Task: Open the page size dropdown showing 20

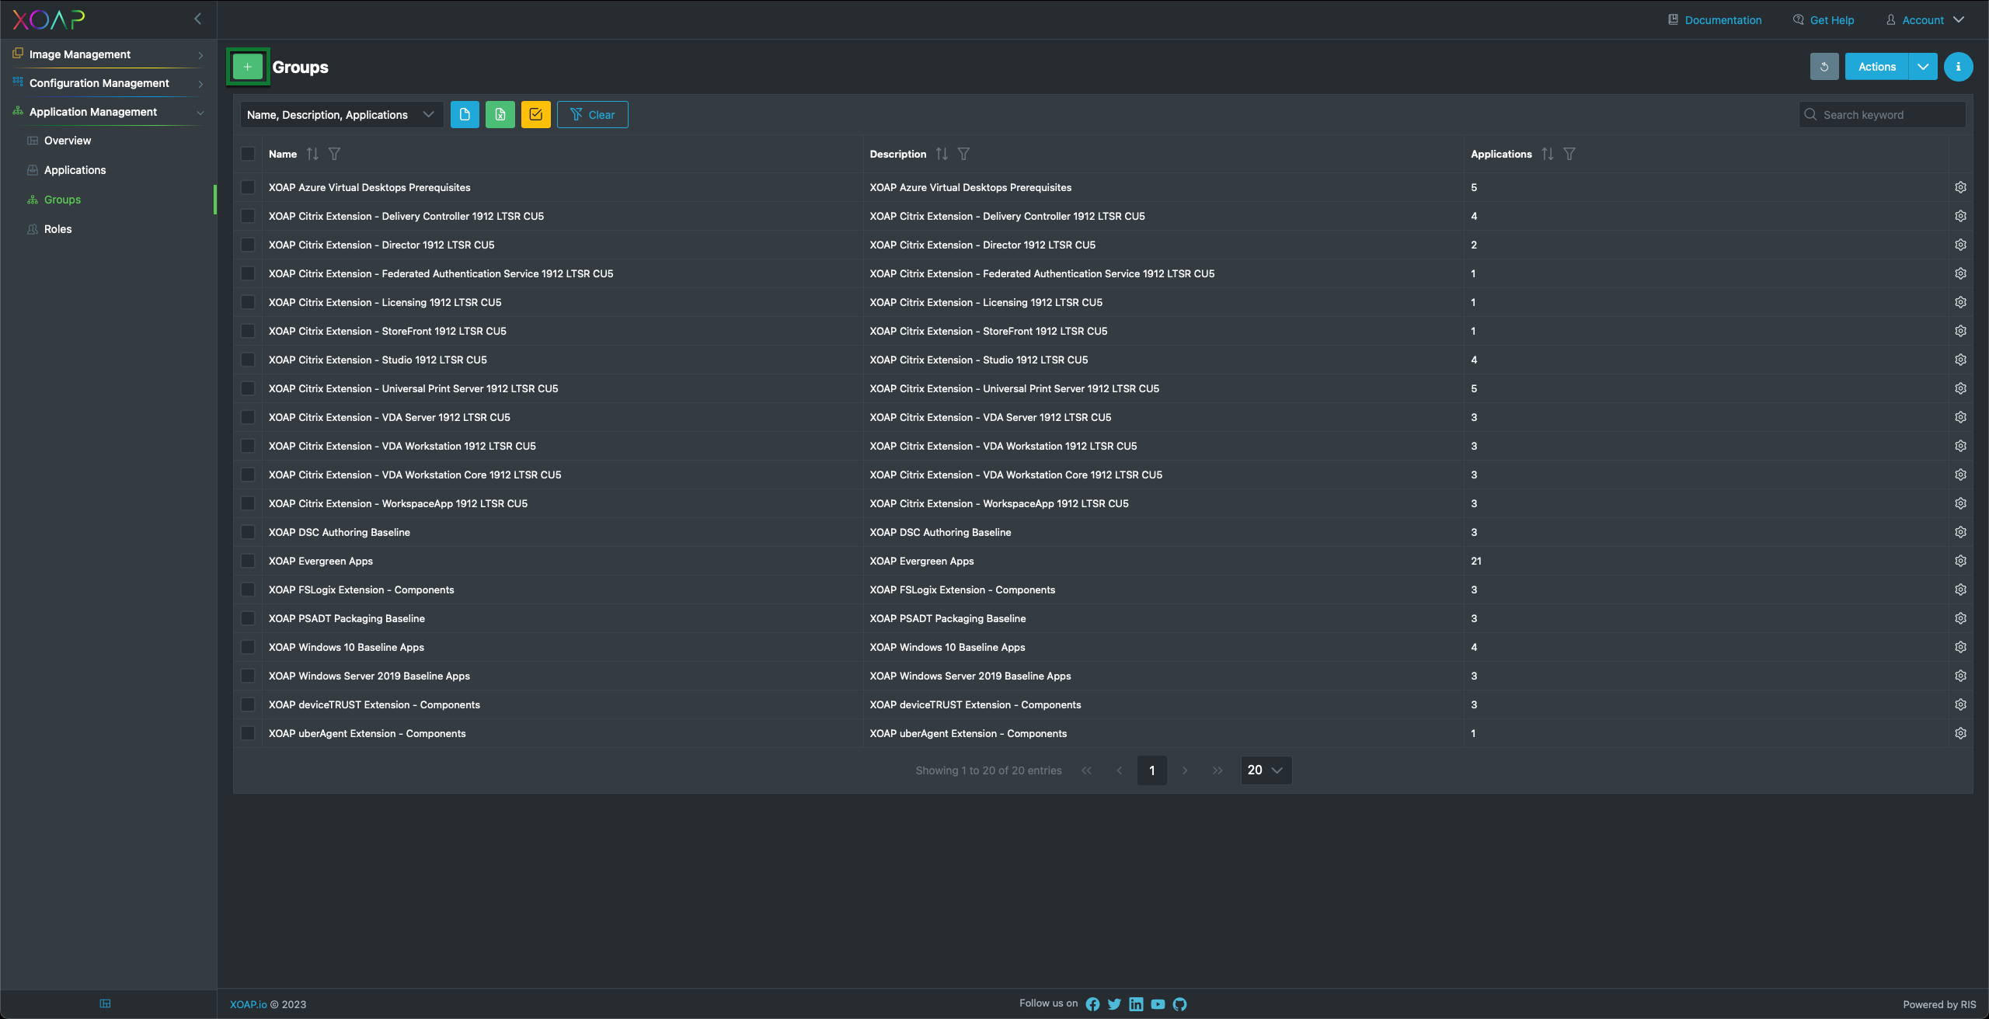Action: coord(1266,770)
